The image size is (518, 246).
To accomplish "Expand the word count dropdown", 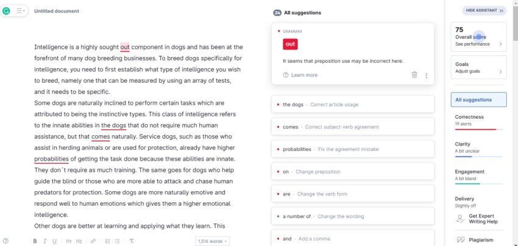I will point(212,241).
